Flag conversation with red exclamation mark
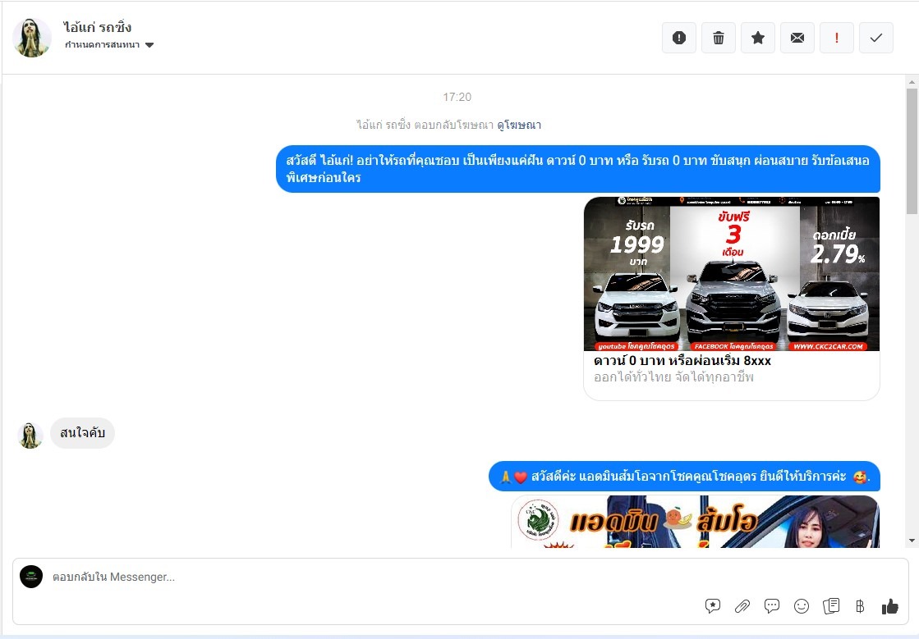This screenshot has height=639, width=919. point(837,38)
